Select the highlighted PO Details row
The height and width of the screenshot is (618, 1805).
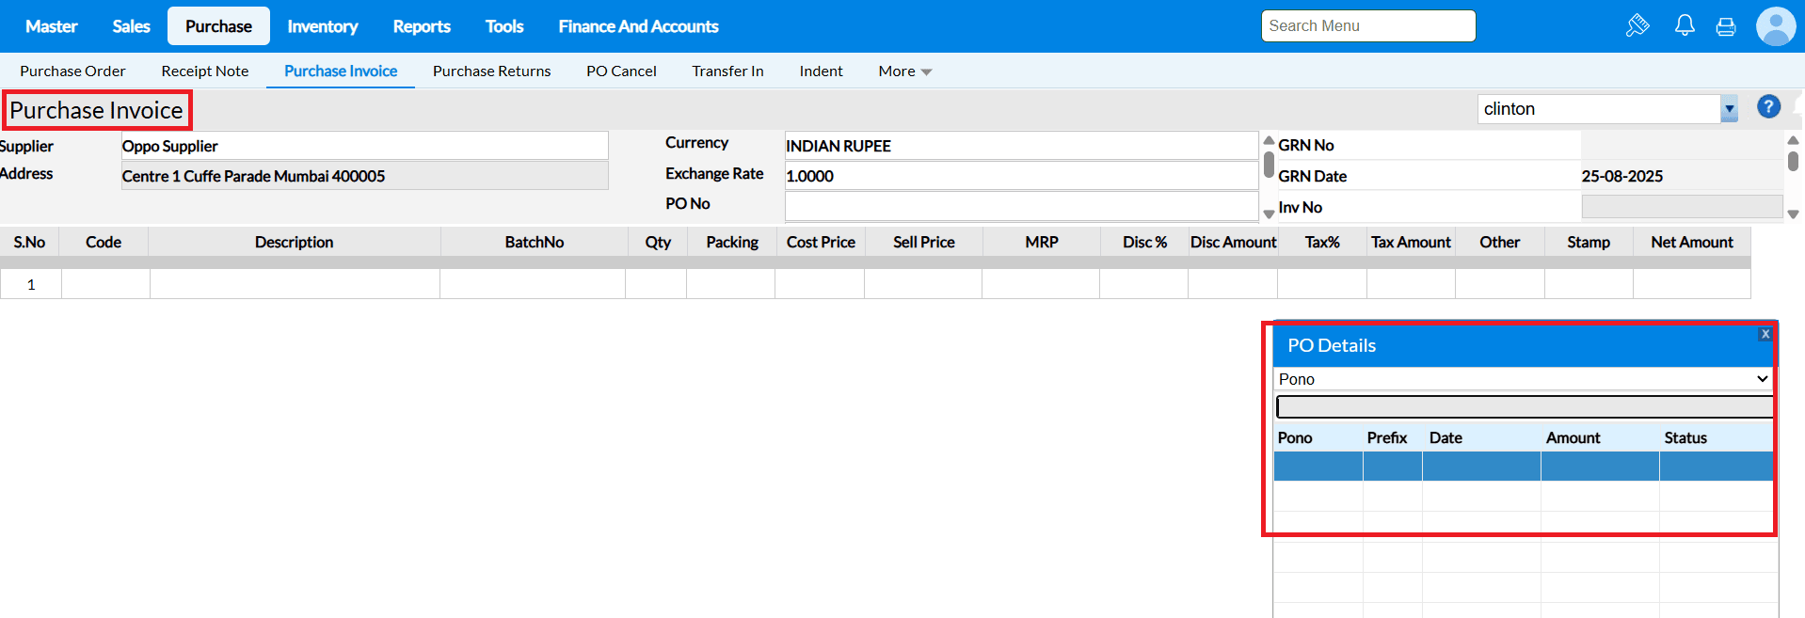pyautogui.click(x=1522, y=466)
